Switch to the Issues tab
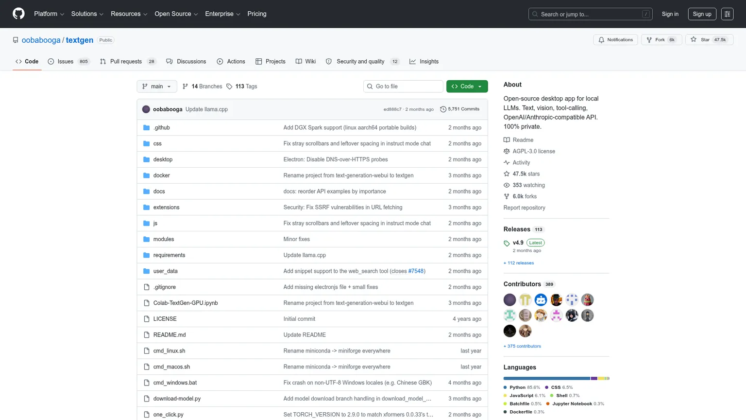This screenshot has height=420, width=746. tap(69, 62)
